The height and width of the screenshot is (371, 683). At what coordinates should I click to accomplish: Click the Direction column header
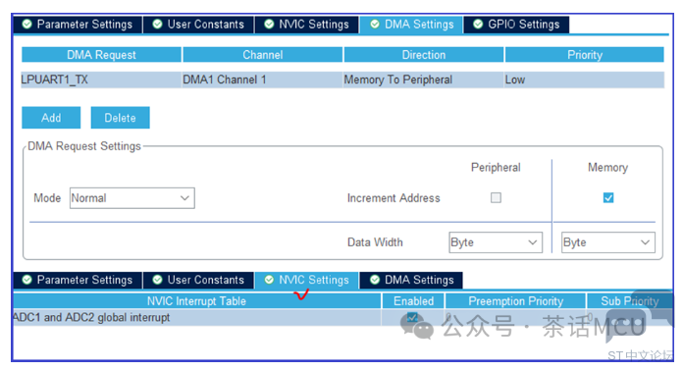click(x=424, y=55)
